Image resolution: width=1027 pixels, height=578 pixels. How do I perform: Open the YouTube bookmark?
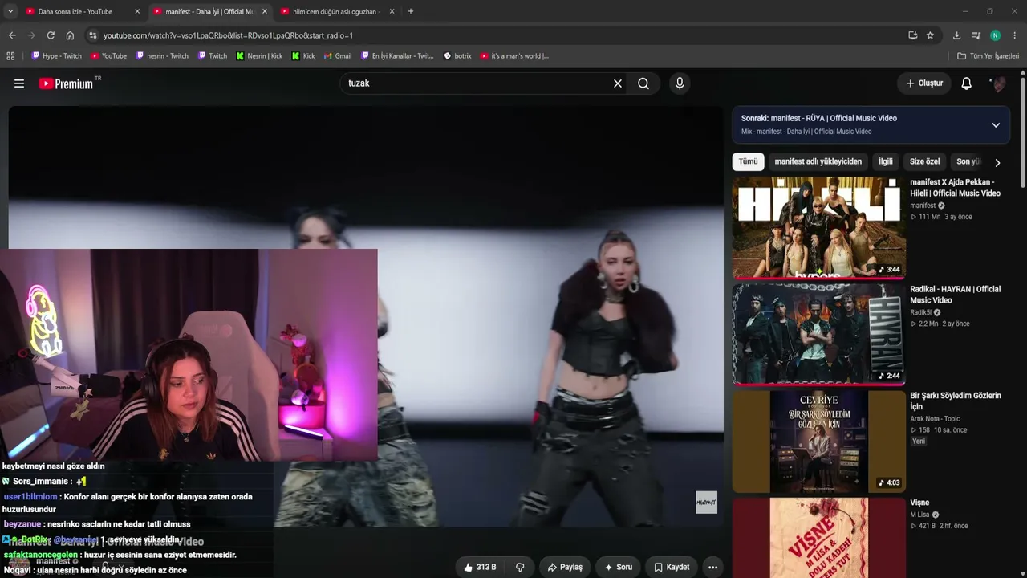tap(108, 56)
